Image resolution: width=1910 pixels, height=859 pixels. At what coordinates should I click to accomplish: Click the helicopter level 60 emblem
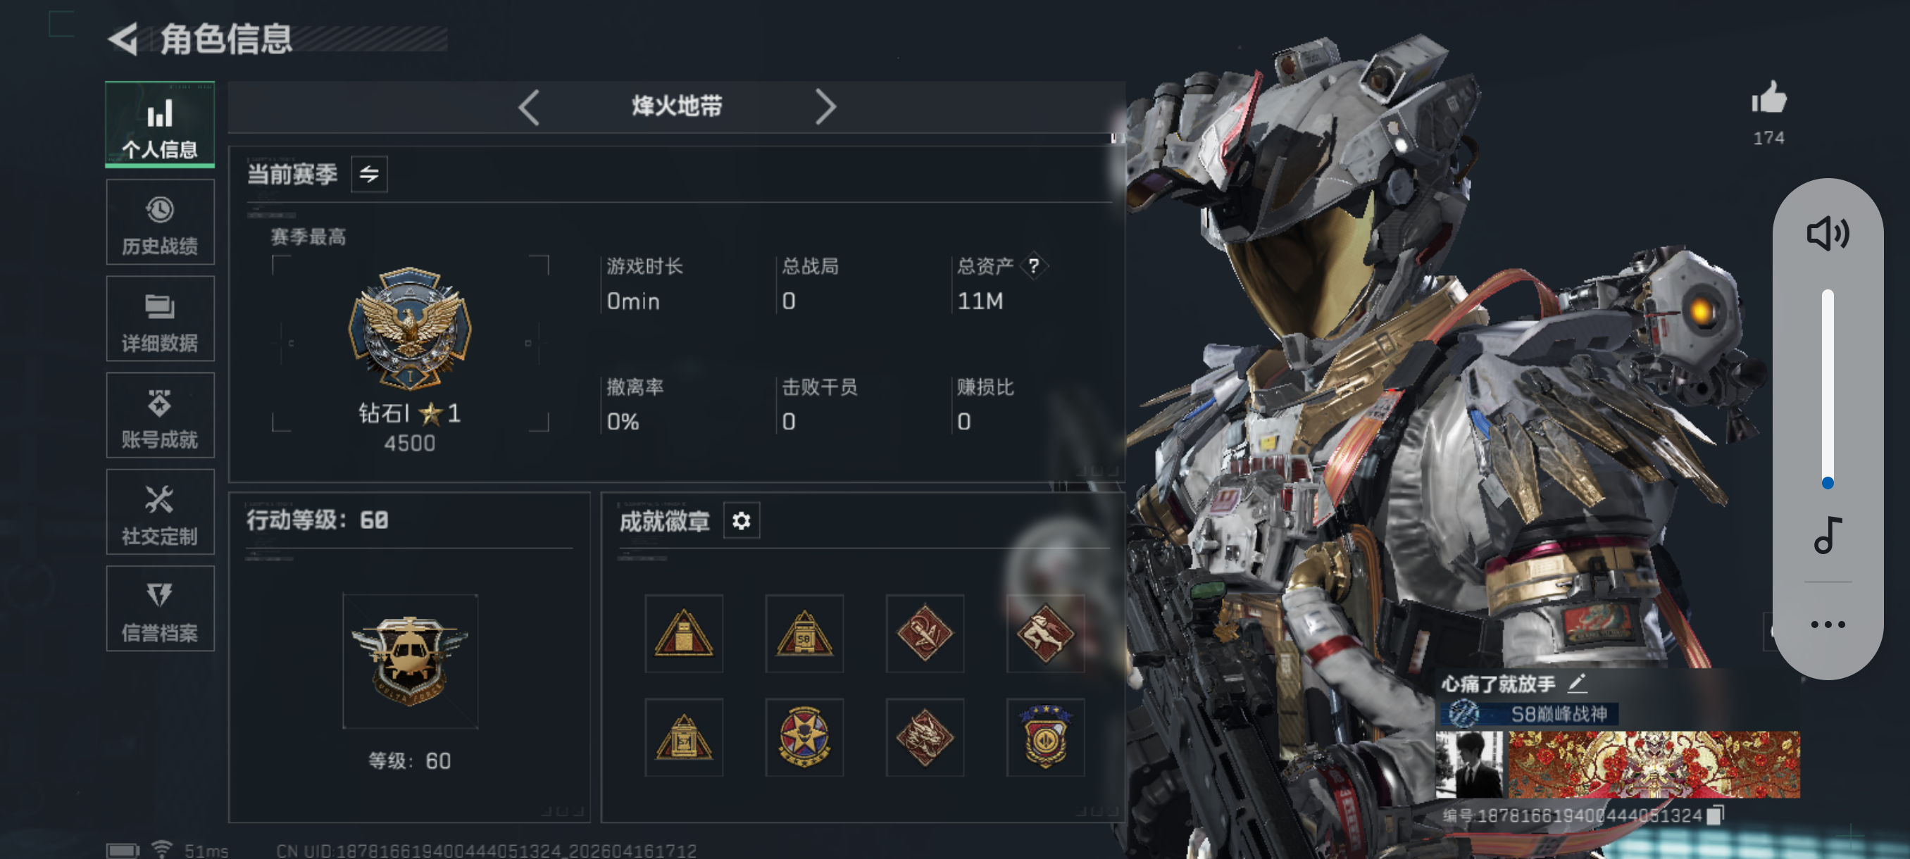410,661
